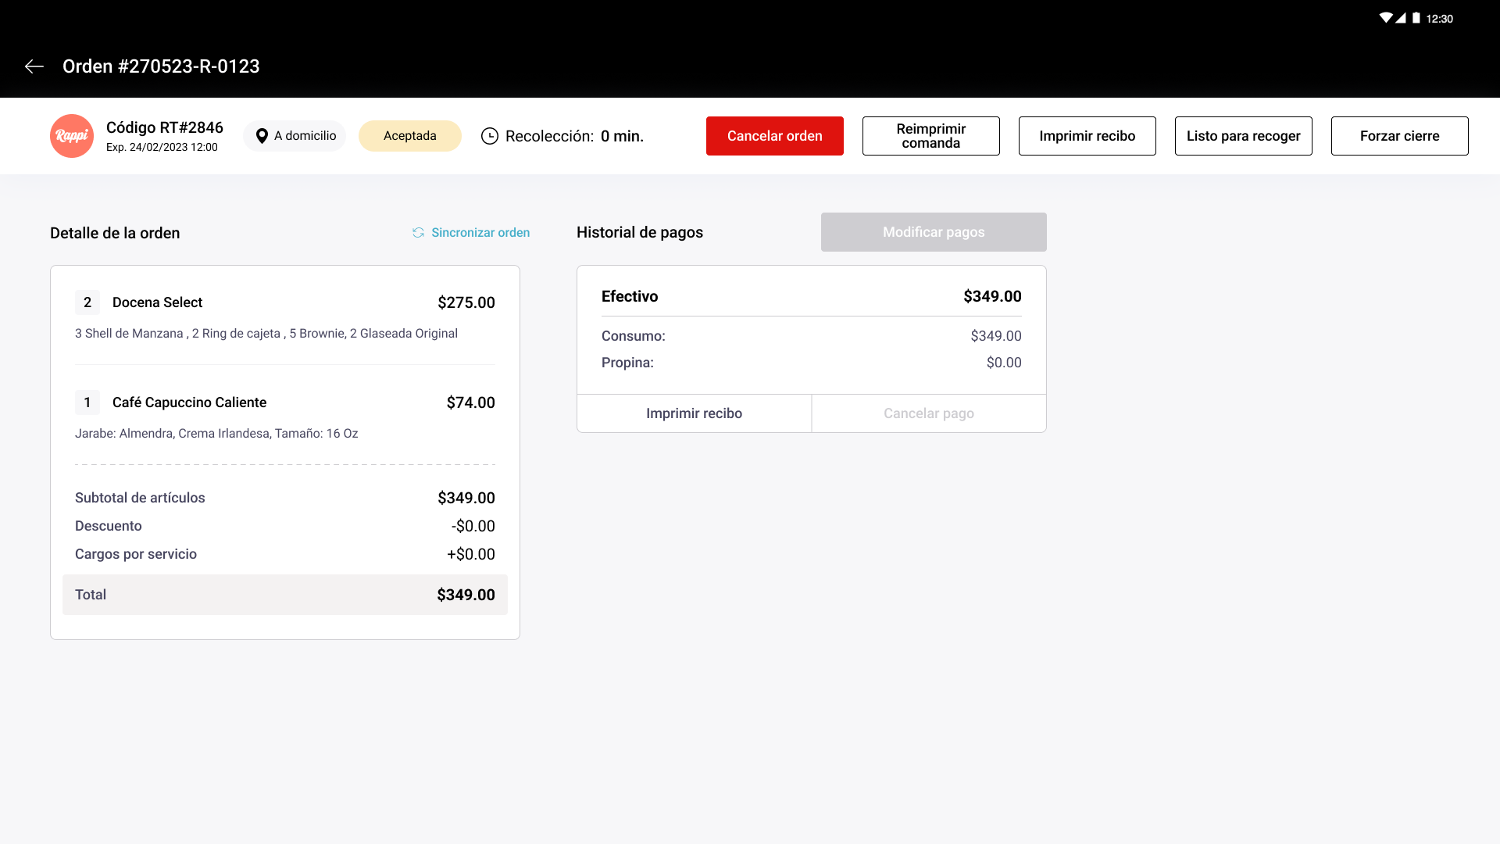
Task: Click the $74.00 price
Action: coord(471,402)
